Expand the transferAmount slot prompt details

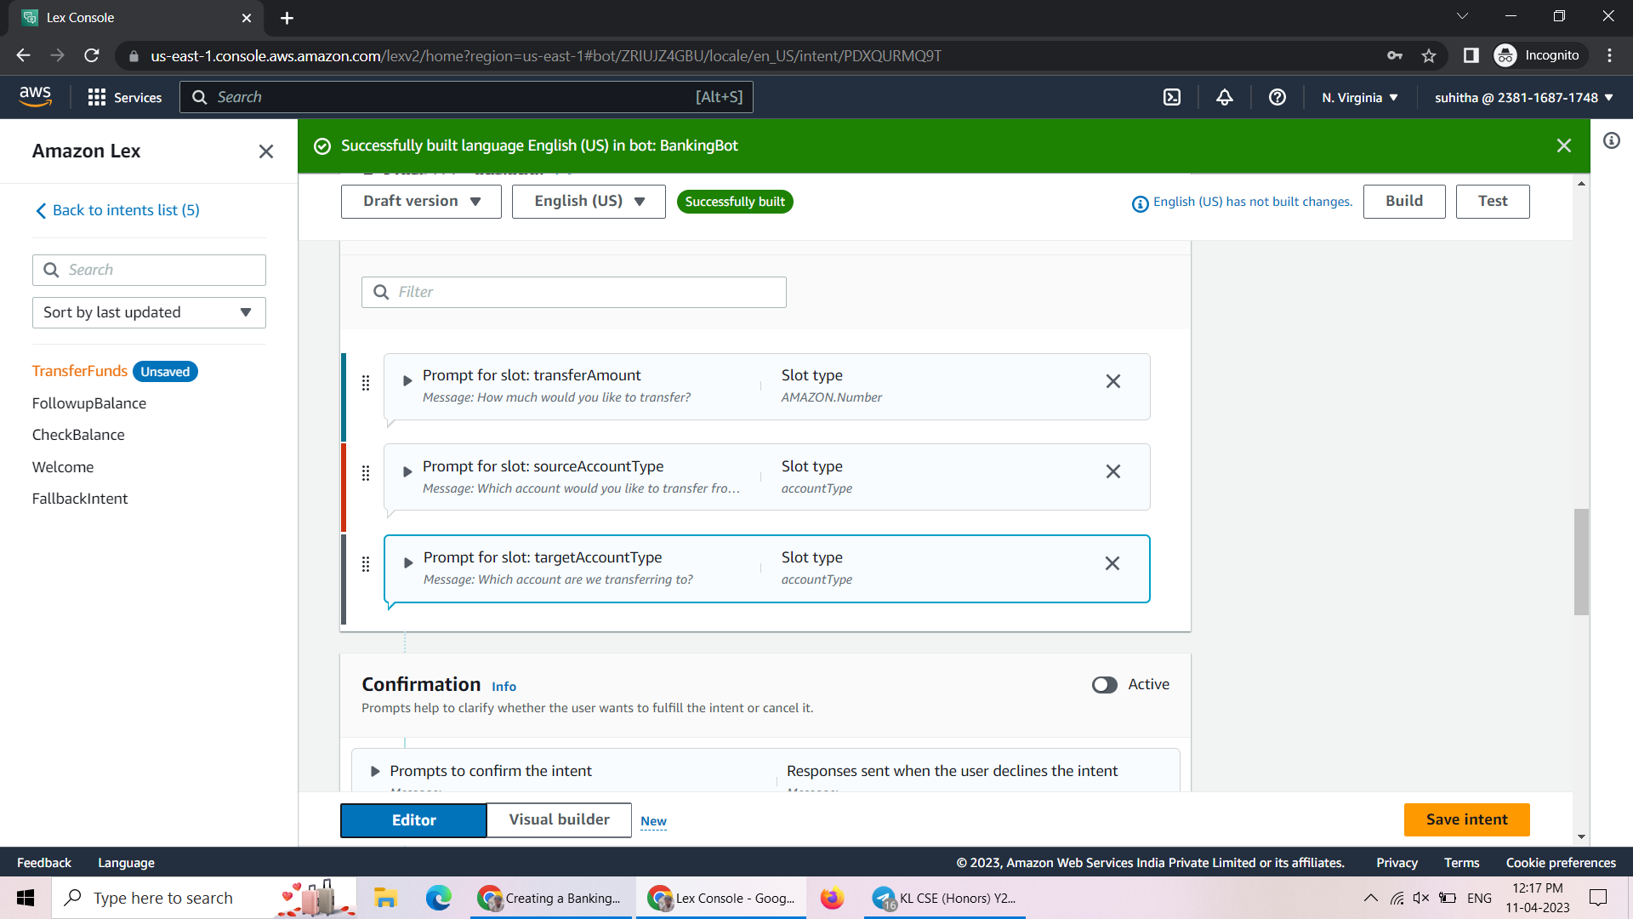point(407,380)
